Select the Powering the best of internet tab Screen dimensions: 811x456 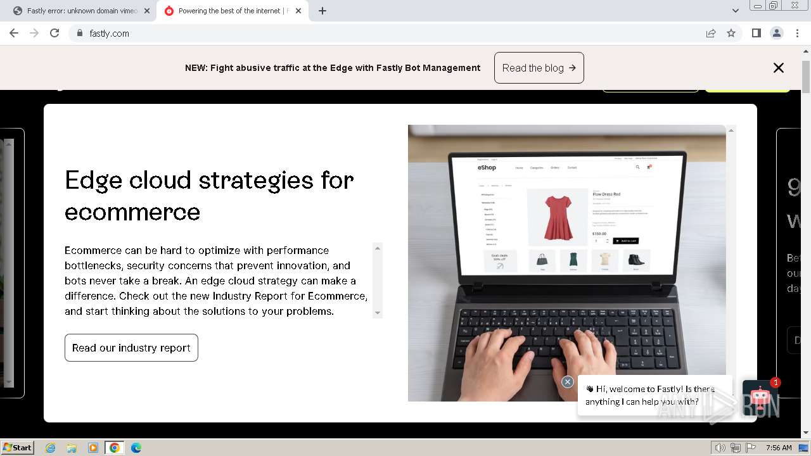[x=233, y=11]
